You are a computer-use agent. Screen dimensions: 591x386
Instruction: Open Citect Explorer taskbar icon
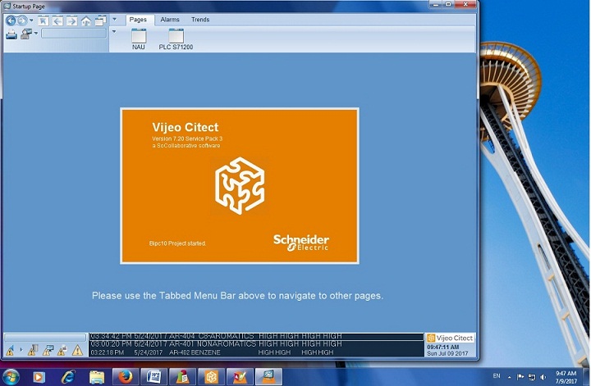[x=182, y=377]
